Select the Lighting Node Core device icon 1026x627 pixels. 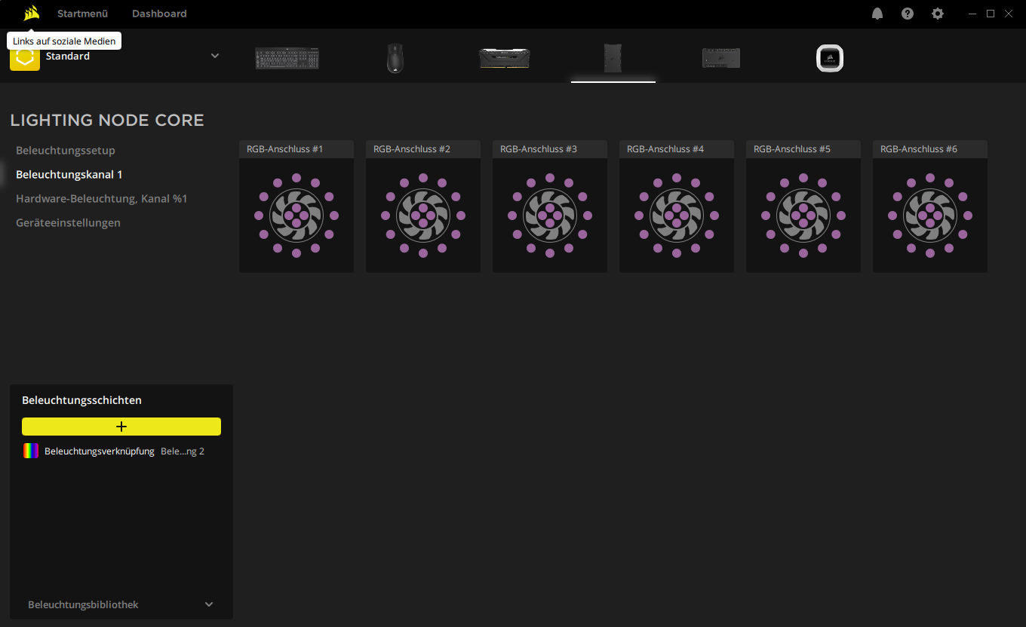click(x=613, y=58)
